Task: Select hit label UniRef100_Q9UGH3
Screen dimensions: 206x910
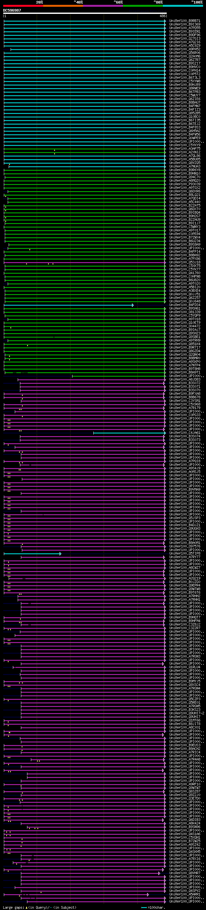Action: pos(185,528)
